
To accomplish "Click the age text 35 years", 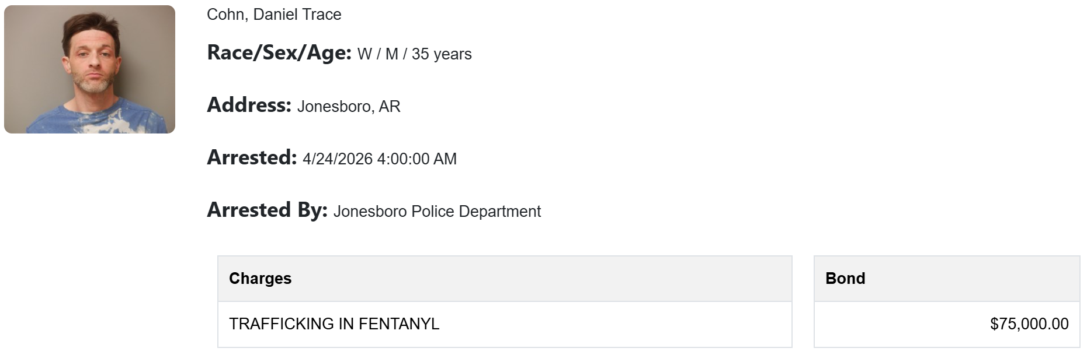I will click(x=442, y=54).
